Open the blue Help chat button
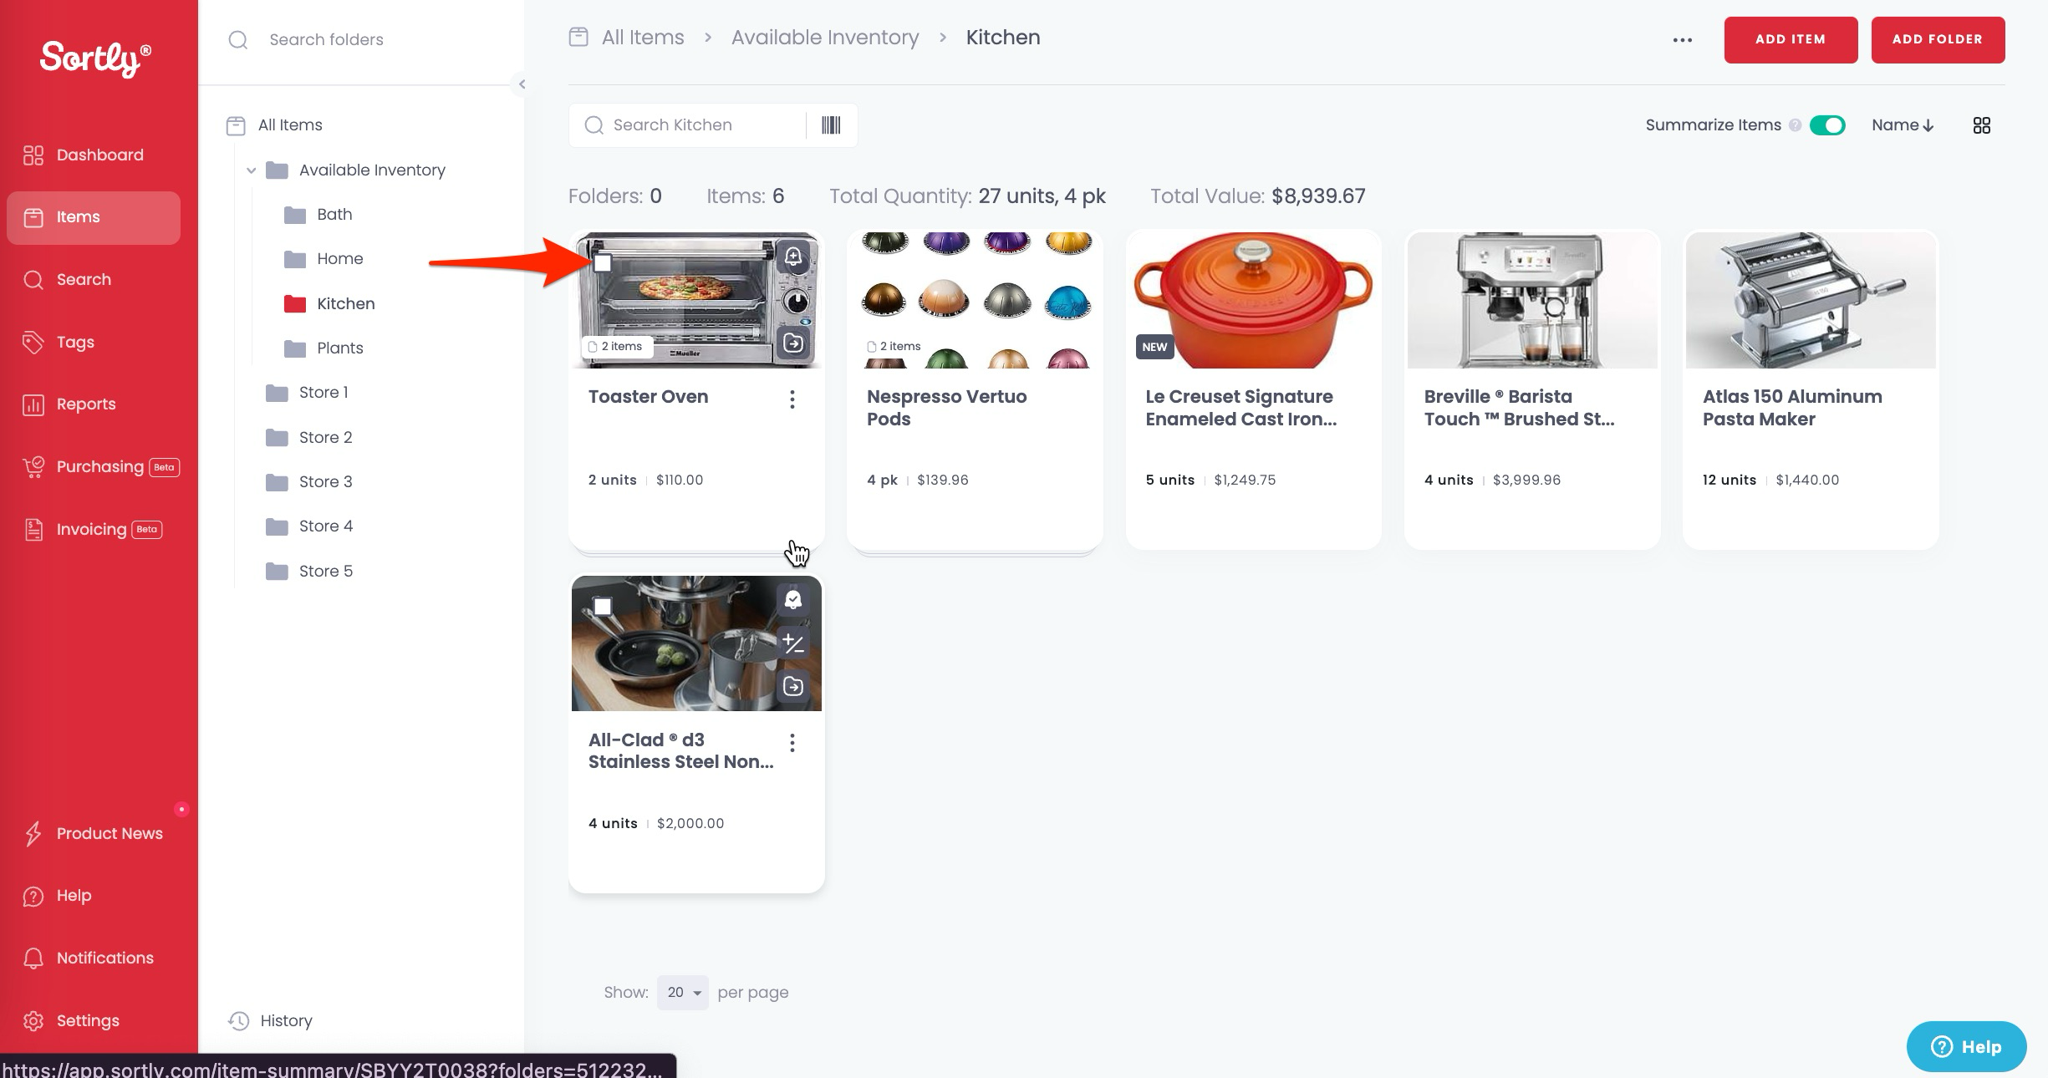Screen dimensions: 2048x1078 [x=1966, y=1047]
